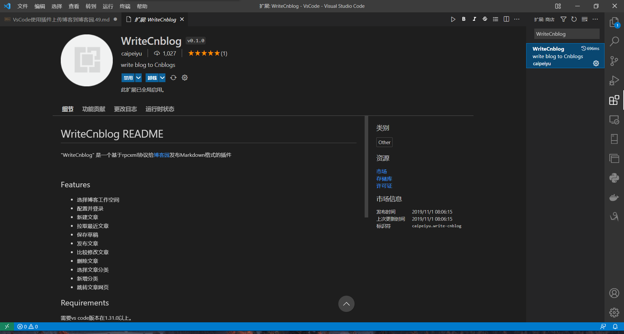Uninstall the WriteCnblog extension (卸载)
Image resolution: width=624 pixels, height=334 pixels.
pyautogui.click(x=152, y=78)
